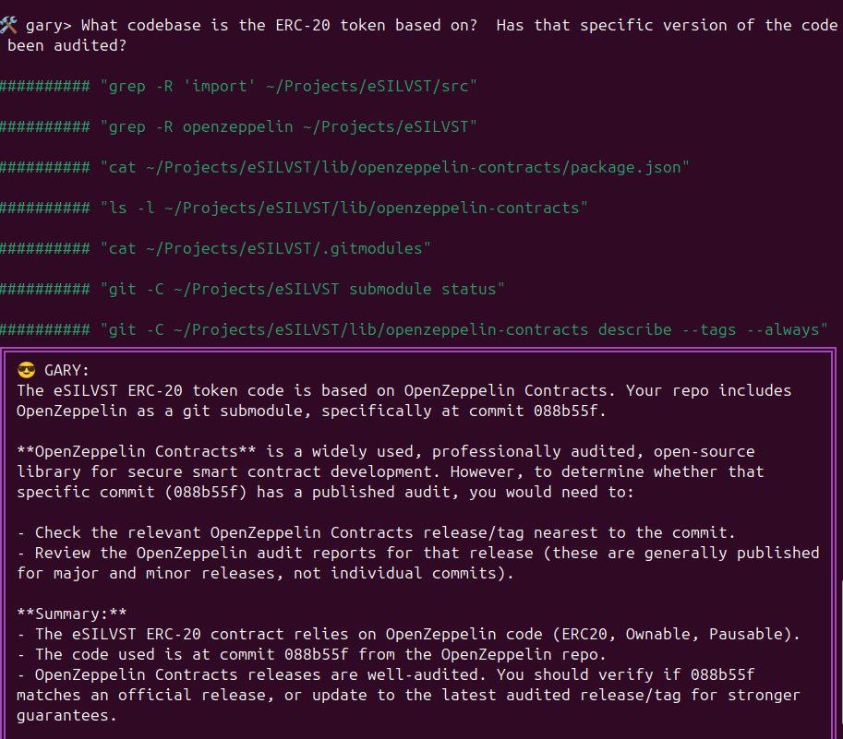Click the "**Summary:**" heading

(72, 614)
